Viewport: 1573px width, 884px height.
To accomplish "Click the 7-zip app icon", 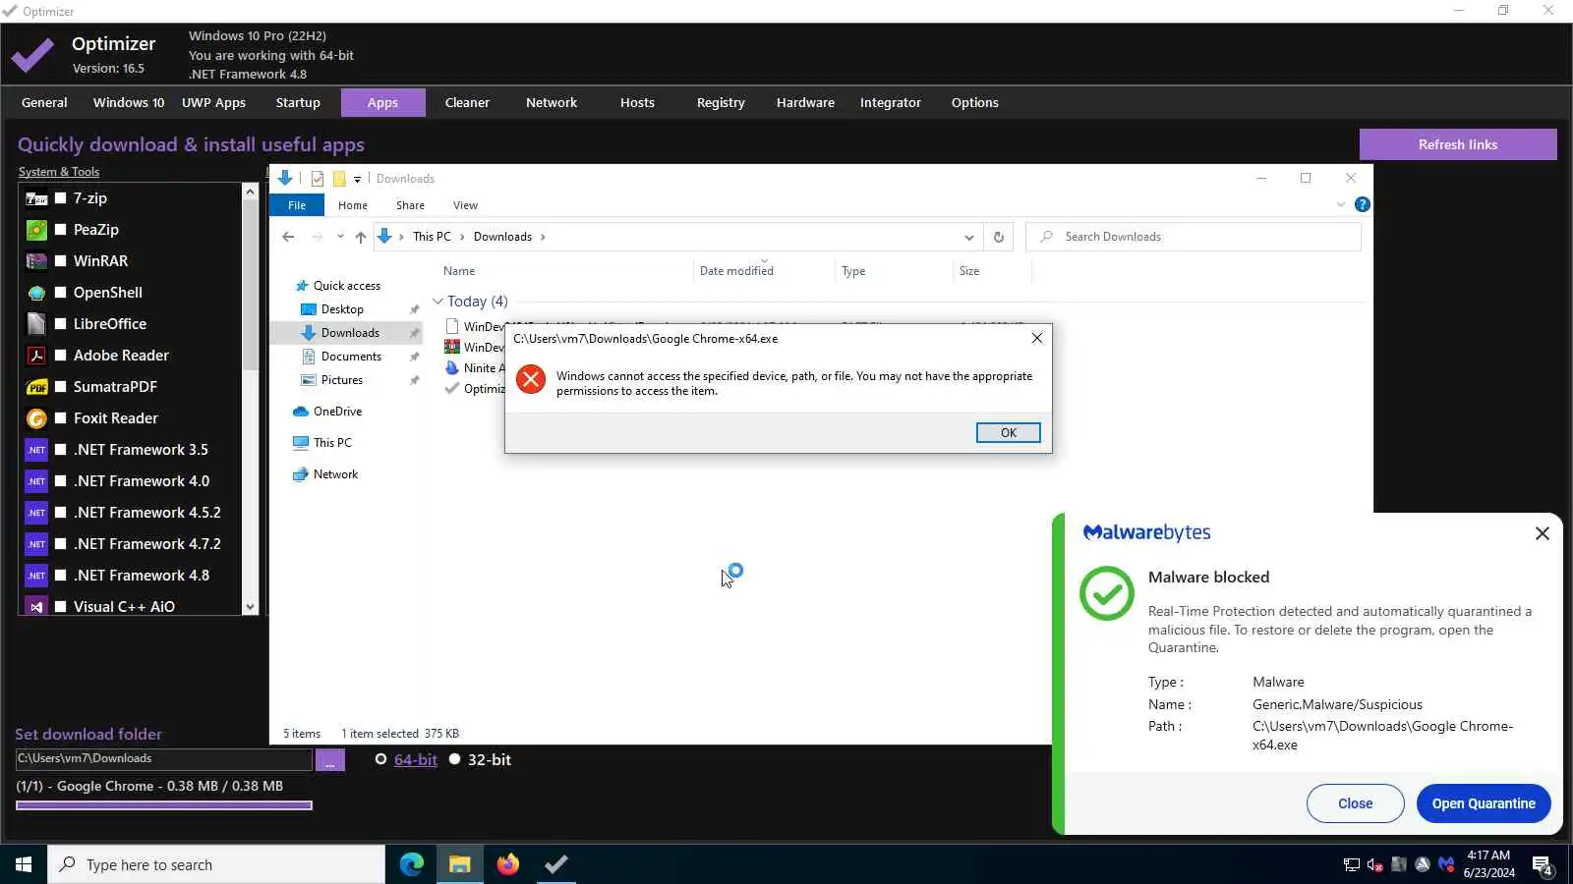I will coord(36,198).
